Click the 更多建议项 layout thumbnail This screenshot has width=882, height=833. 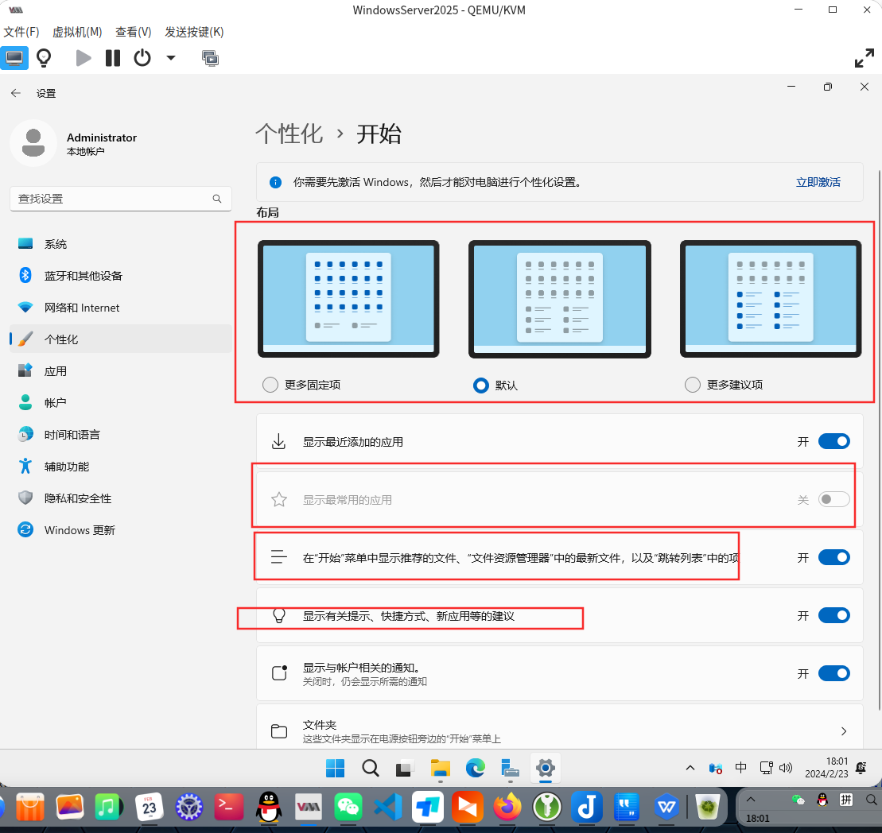pos(771,298)
